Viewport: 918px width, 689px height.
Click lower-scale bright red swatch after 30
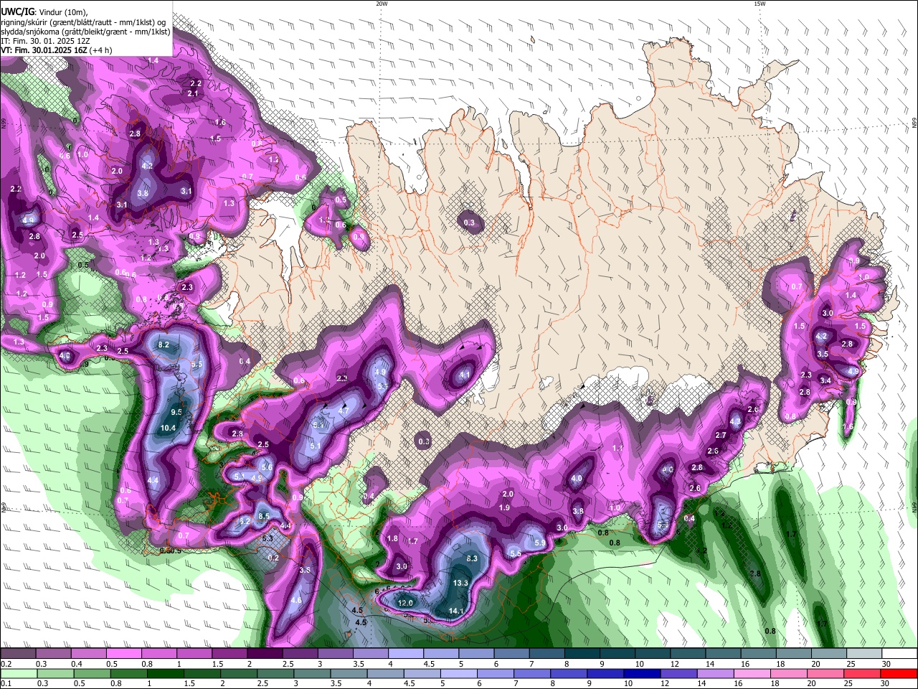click(x=899, y=673)
